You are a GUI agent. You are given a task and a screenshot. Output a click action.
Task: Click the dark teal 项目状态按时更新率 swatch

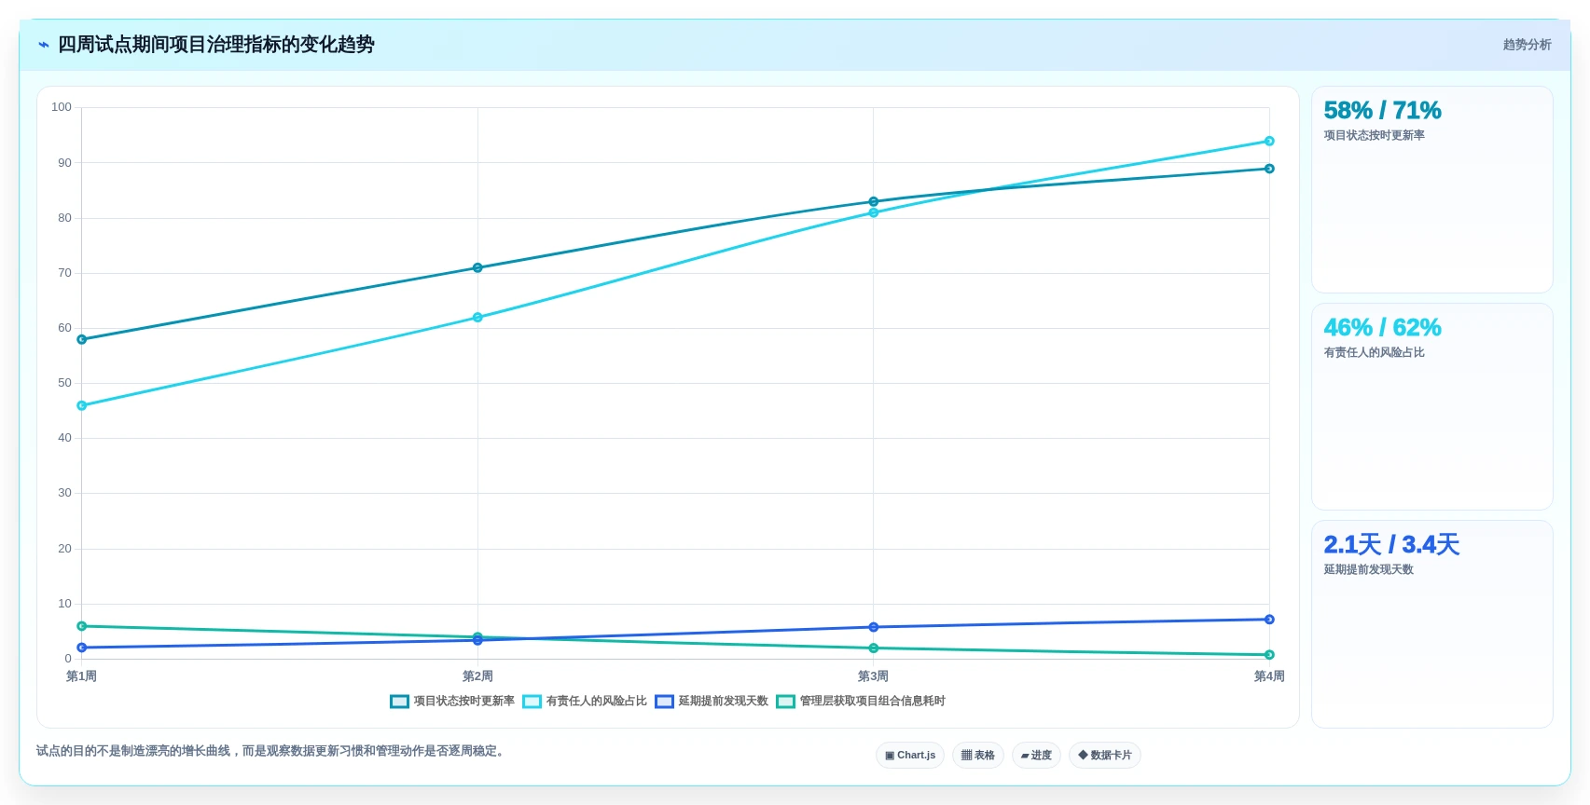click(399, 702)
